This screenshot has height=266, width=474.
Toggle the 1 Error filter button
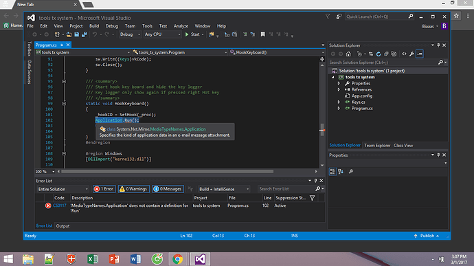104,189
